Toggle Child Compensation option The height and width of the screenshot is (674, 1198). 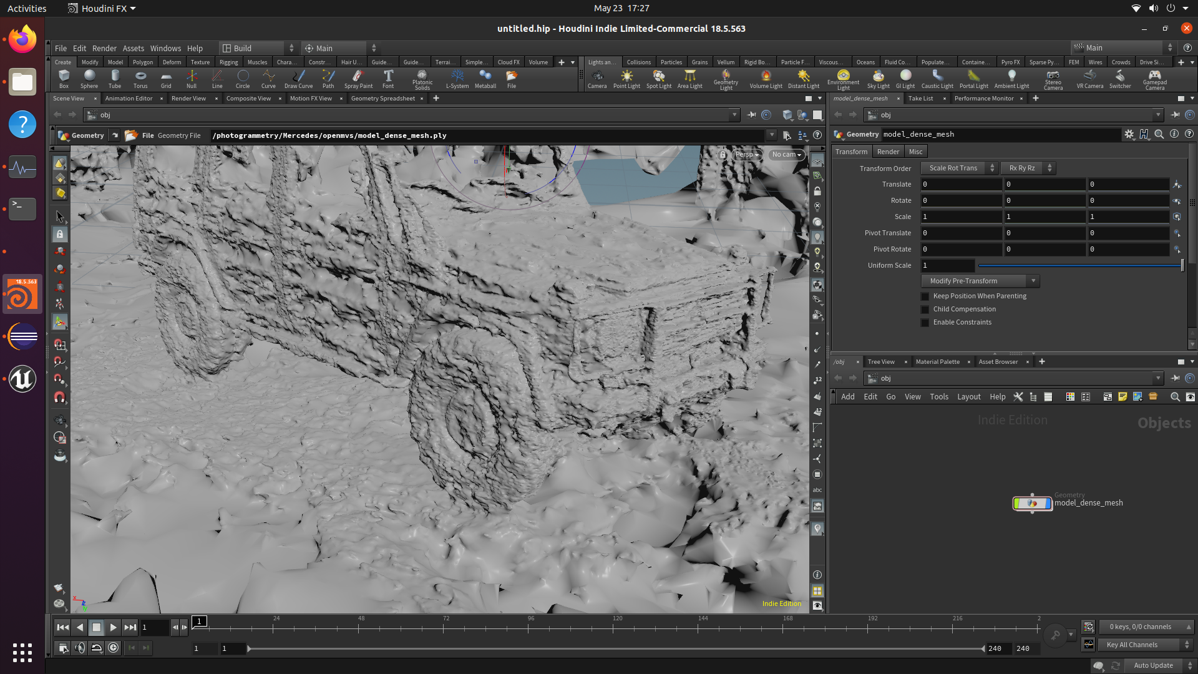coord(925,309)
